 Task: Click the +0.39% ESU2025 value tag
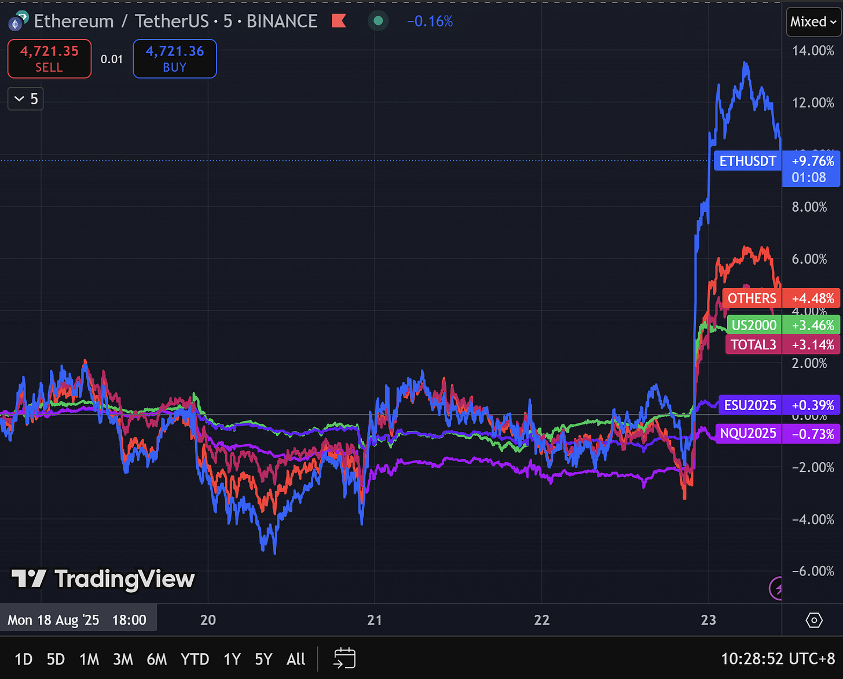click(x=812, y=405)
